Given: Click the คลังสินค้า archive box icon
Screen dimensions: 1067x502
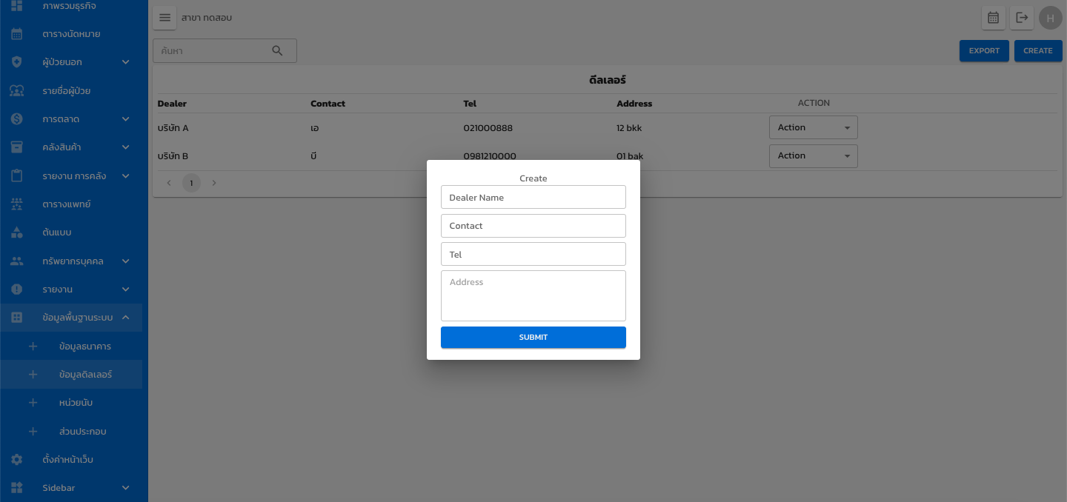Looking at the screenshot, I should coord(16,147).
